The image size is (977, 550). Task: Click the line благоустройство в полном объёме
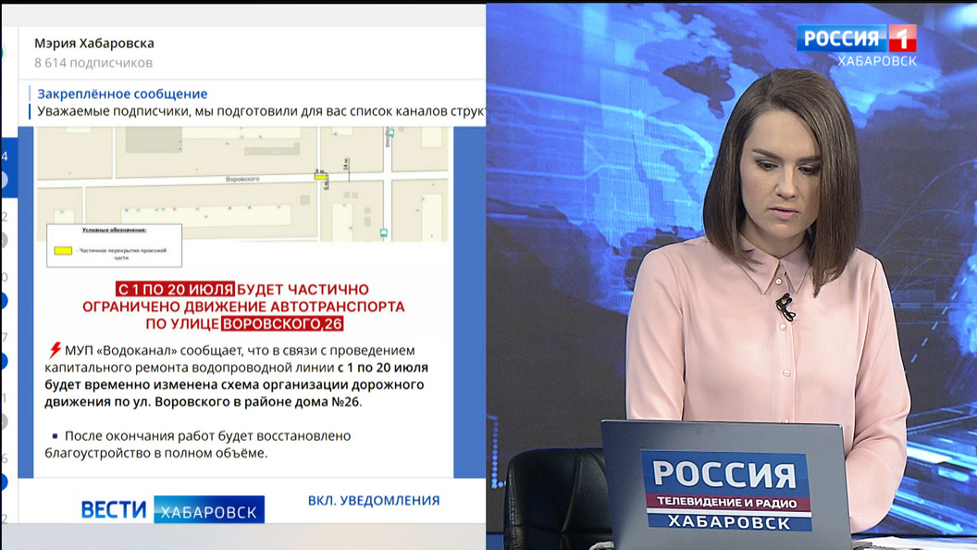tap(155, 454)
